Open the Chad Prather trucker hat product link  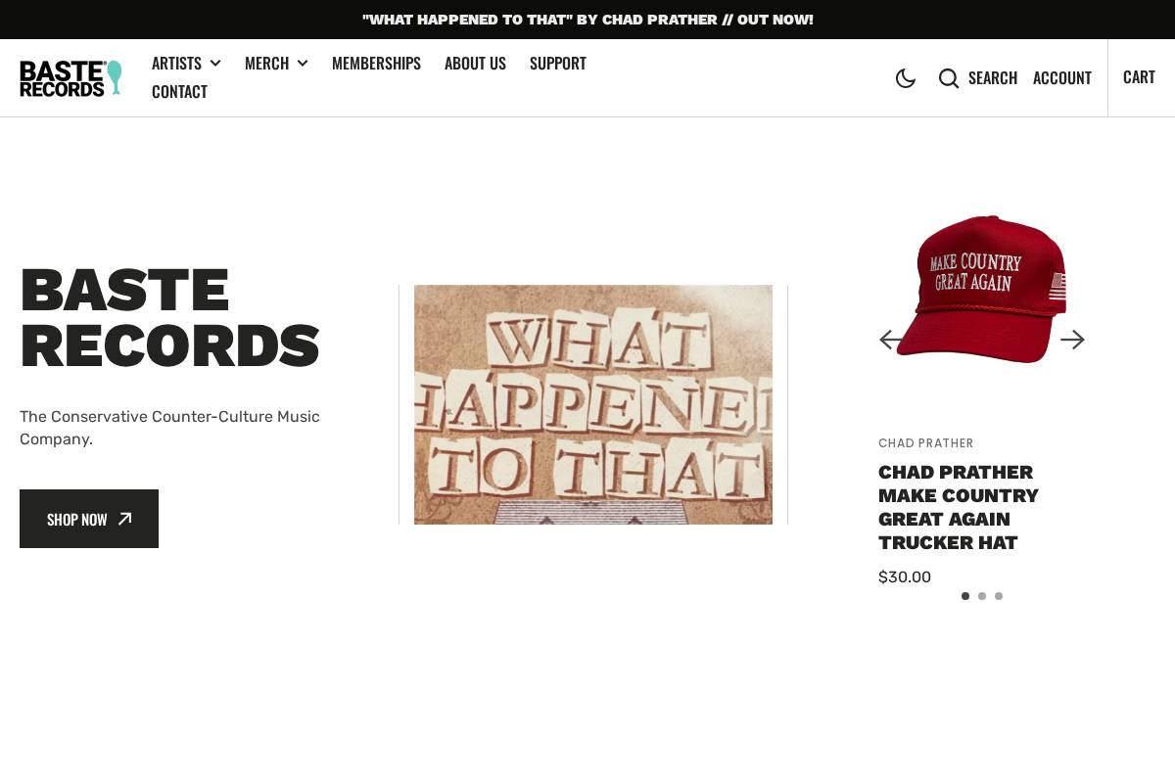point(958,507)
